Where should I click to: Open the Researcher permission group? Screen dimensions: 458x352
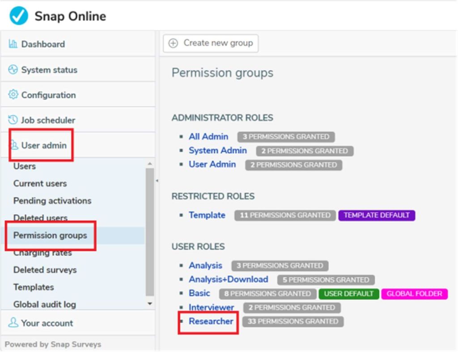(211, 321)
